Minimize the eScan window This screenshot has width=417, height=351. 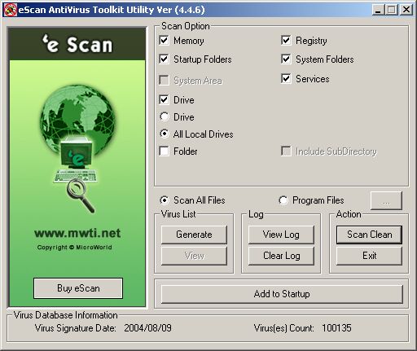pos(378,10)
